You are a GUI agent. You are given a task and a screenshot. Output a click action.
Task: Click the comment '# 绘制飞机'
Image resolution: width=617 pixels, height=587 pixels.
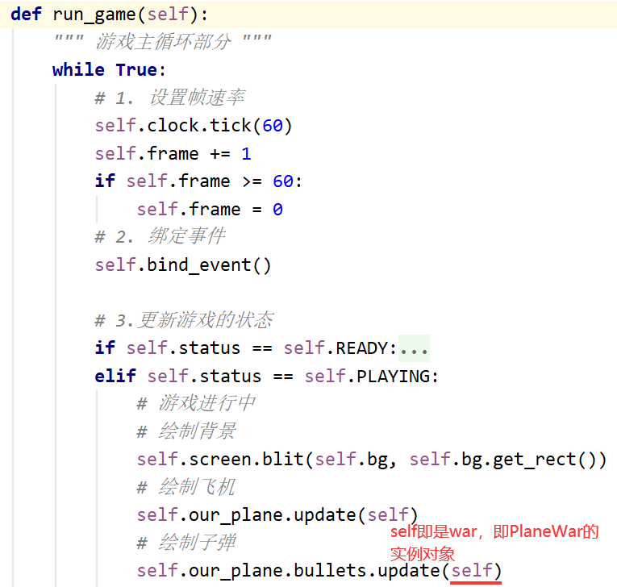pyautogui.click(x=186, y=488)
